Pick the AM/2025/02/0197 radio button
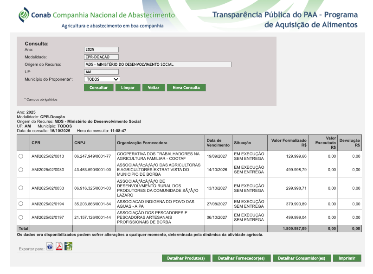Image resolution: width=373 pixels, height=274 pixels. (20, 217)
